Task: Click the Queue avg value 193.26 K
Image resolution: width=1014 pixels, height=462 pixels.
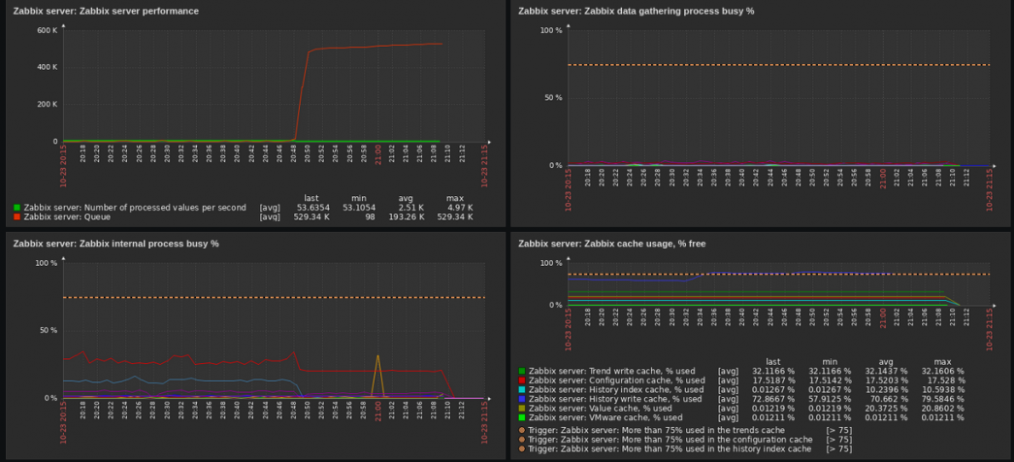Action: point(407,217)
